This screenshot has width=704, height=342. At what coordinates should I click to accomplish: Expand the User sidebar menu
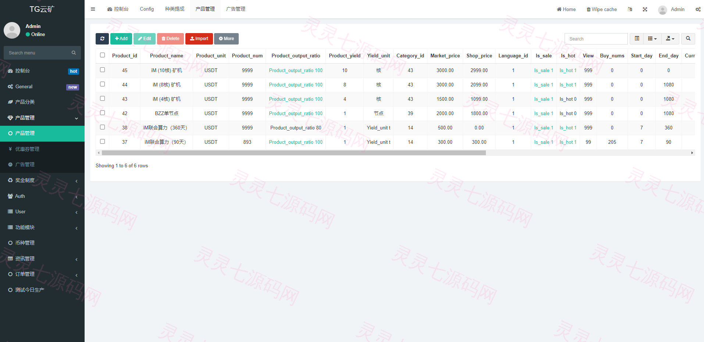42,212
